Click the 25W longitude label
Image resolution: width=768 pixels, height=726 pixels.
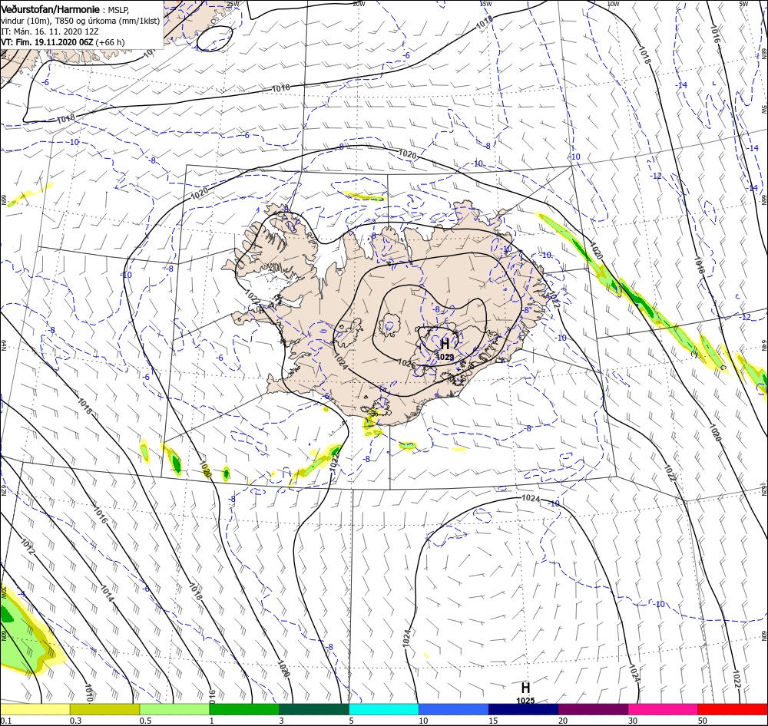click(x=233, y=4)
